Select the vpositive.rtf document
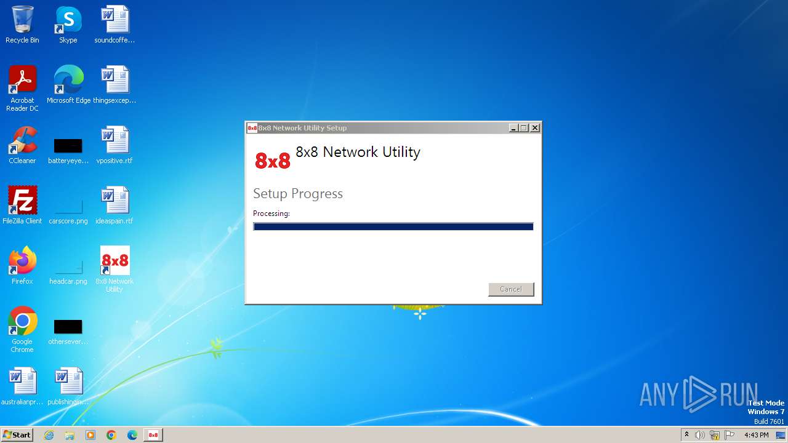 [x=115, y=145]
